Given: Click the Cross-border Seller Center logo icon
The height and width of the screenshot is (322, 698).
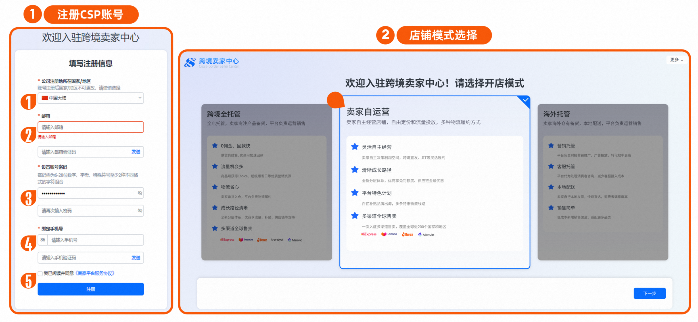Looking at the screenshot, I should (190, 62).
